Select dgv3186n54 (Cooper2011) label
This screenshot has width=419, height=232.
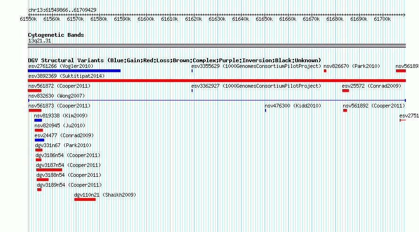click(68, 155)
